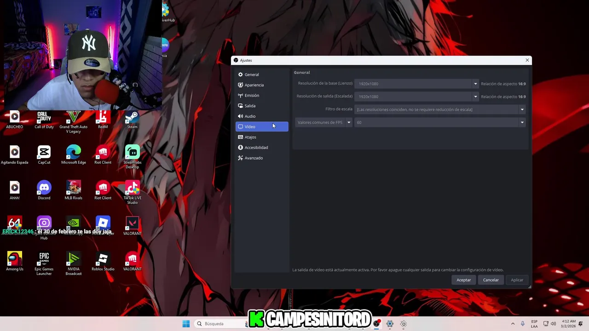589x331 pixels.
Task: Expand the Resolución de salida (Escalada) dropdown
Action: click(417, 97)
